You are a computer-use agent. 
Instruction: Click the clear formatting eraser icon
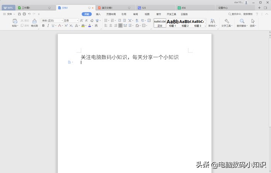pyautogui.click(x=92, y=20)
